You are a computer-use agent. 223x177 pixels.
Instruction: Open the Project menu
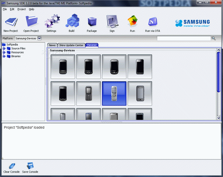pos(21,9)
